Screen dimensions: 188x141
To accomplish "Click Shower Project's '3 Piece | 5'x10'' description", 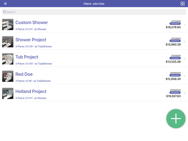I will click(34, 47).
